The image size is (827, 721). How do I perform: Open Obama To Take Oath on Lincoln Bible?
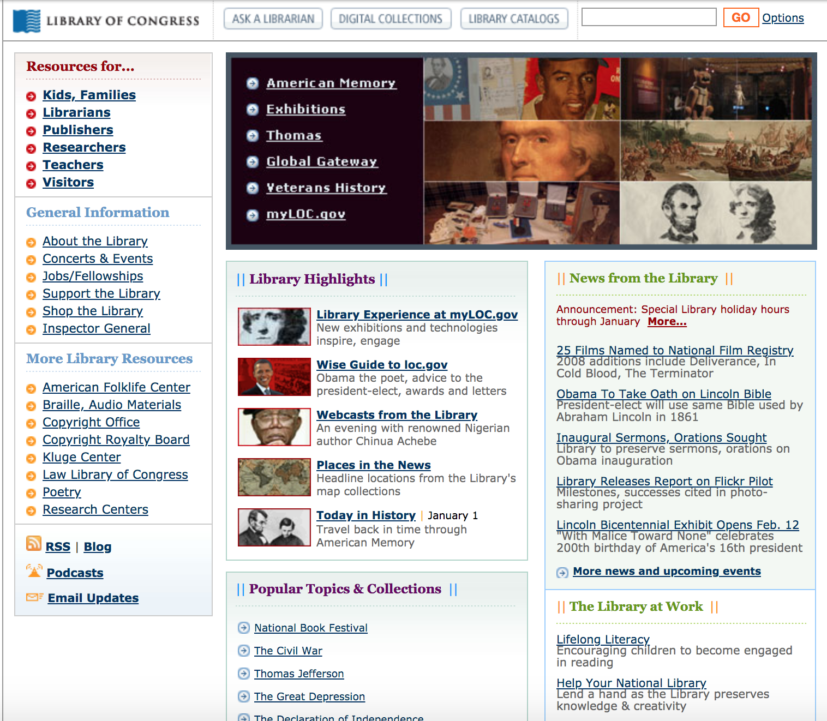click(664, 394)
